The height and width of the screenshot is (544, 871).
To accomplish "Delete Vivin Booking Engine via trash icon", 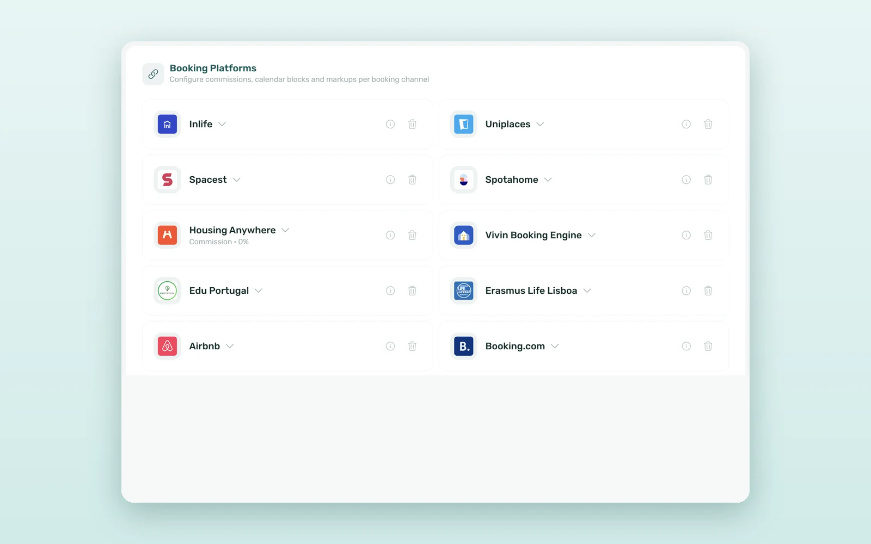I will tap(708, 235).
